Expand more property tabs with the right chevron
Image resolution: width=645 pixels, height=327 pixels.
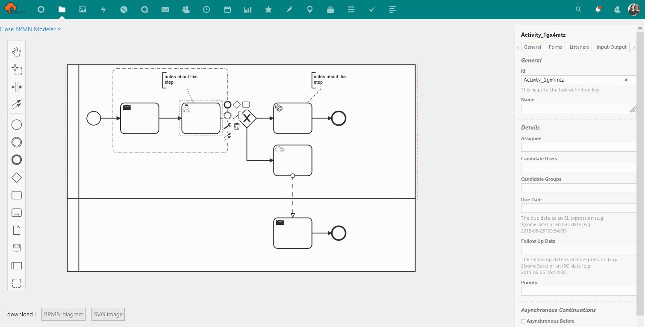coord(634,47)
